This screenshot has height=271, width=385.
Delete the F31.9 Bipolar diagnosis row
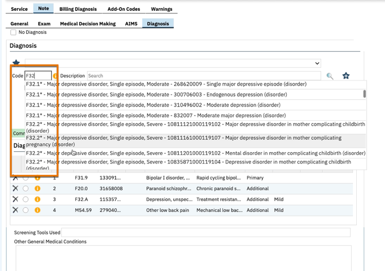[15, 178]
